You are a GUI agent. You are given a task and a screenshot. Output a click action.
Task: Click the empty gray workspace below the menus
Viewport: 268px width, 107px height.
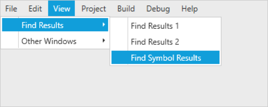click(x=134, y=86)
